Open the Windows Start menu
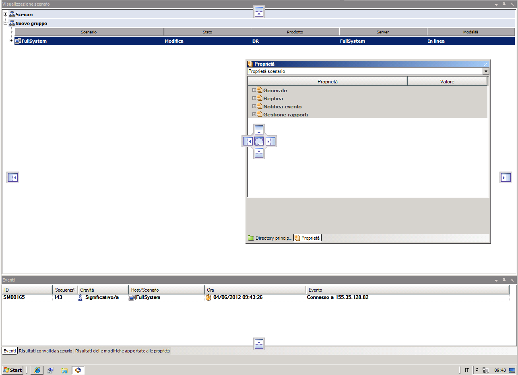Viewport: 518px width, 375px height. (12, 370)
